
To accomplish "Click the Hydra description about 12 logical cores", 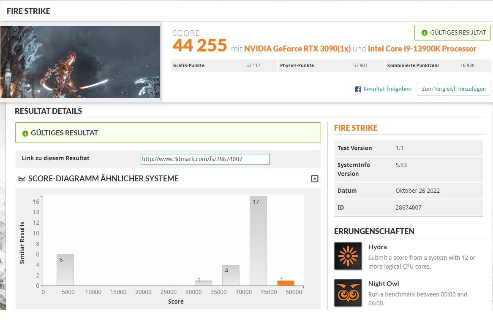I will click(x=422, y=262).
